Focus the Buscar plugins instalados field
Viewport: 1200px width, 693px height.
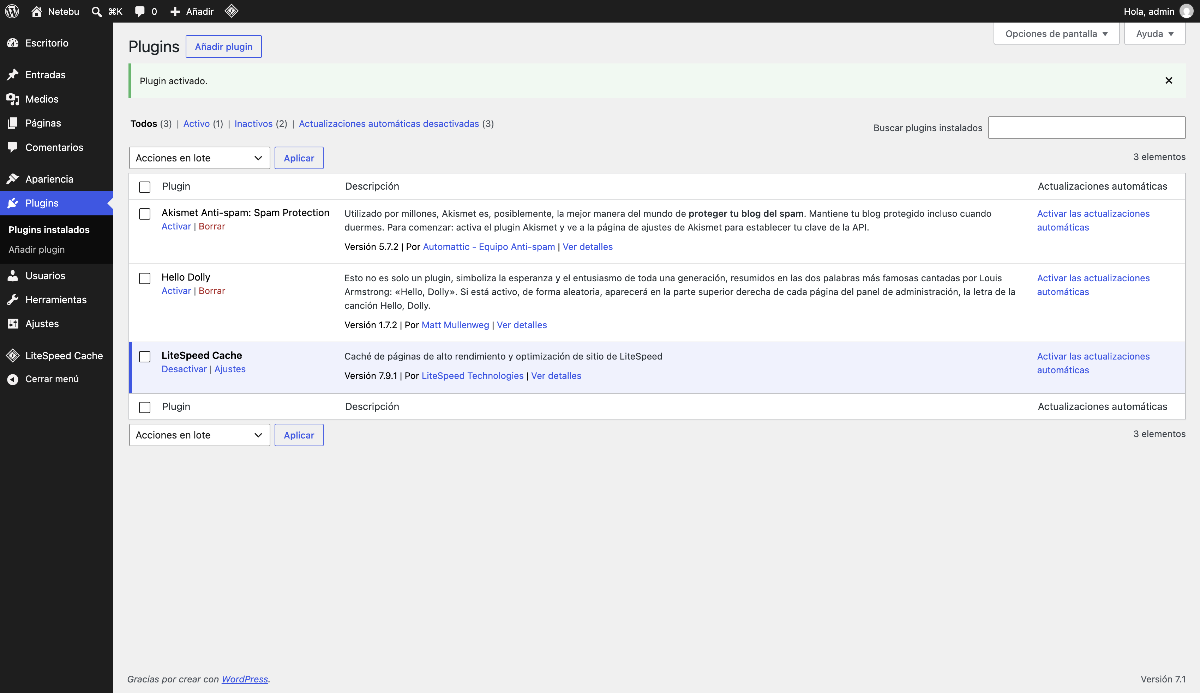1087,128
